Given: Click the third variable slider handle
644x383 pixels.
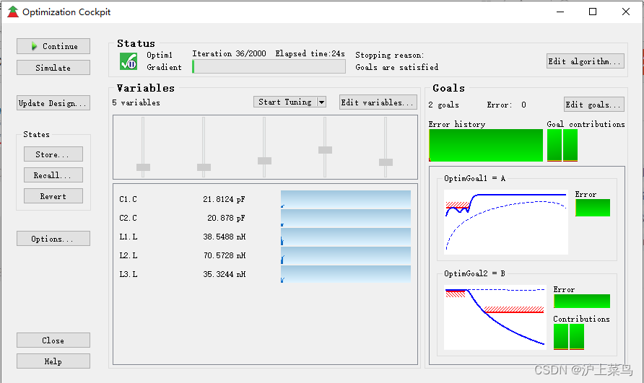Looking at the screenshot, I should (x=264, y=161).
